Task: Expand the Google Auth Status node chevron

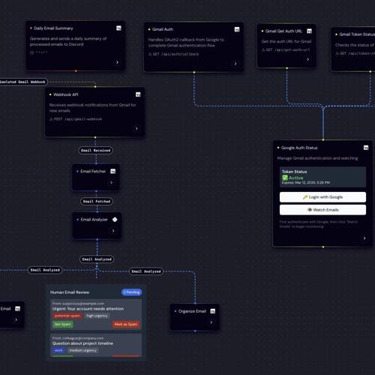Action: [364, 238]
